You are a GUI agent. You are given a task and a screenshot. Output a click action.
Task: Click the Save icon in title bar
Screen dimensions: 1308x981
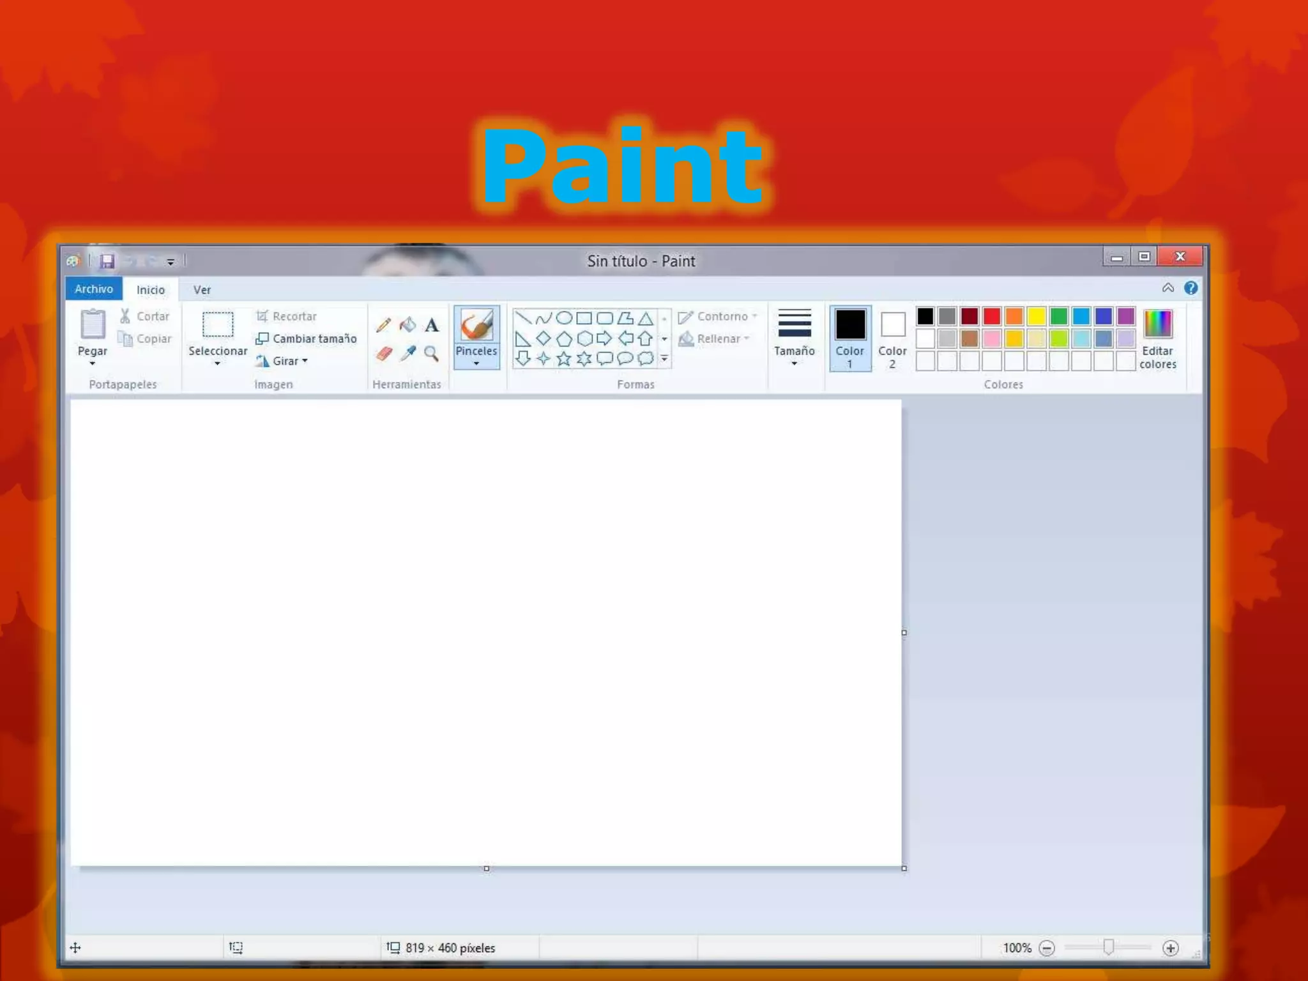coord(107,261)
